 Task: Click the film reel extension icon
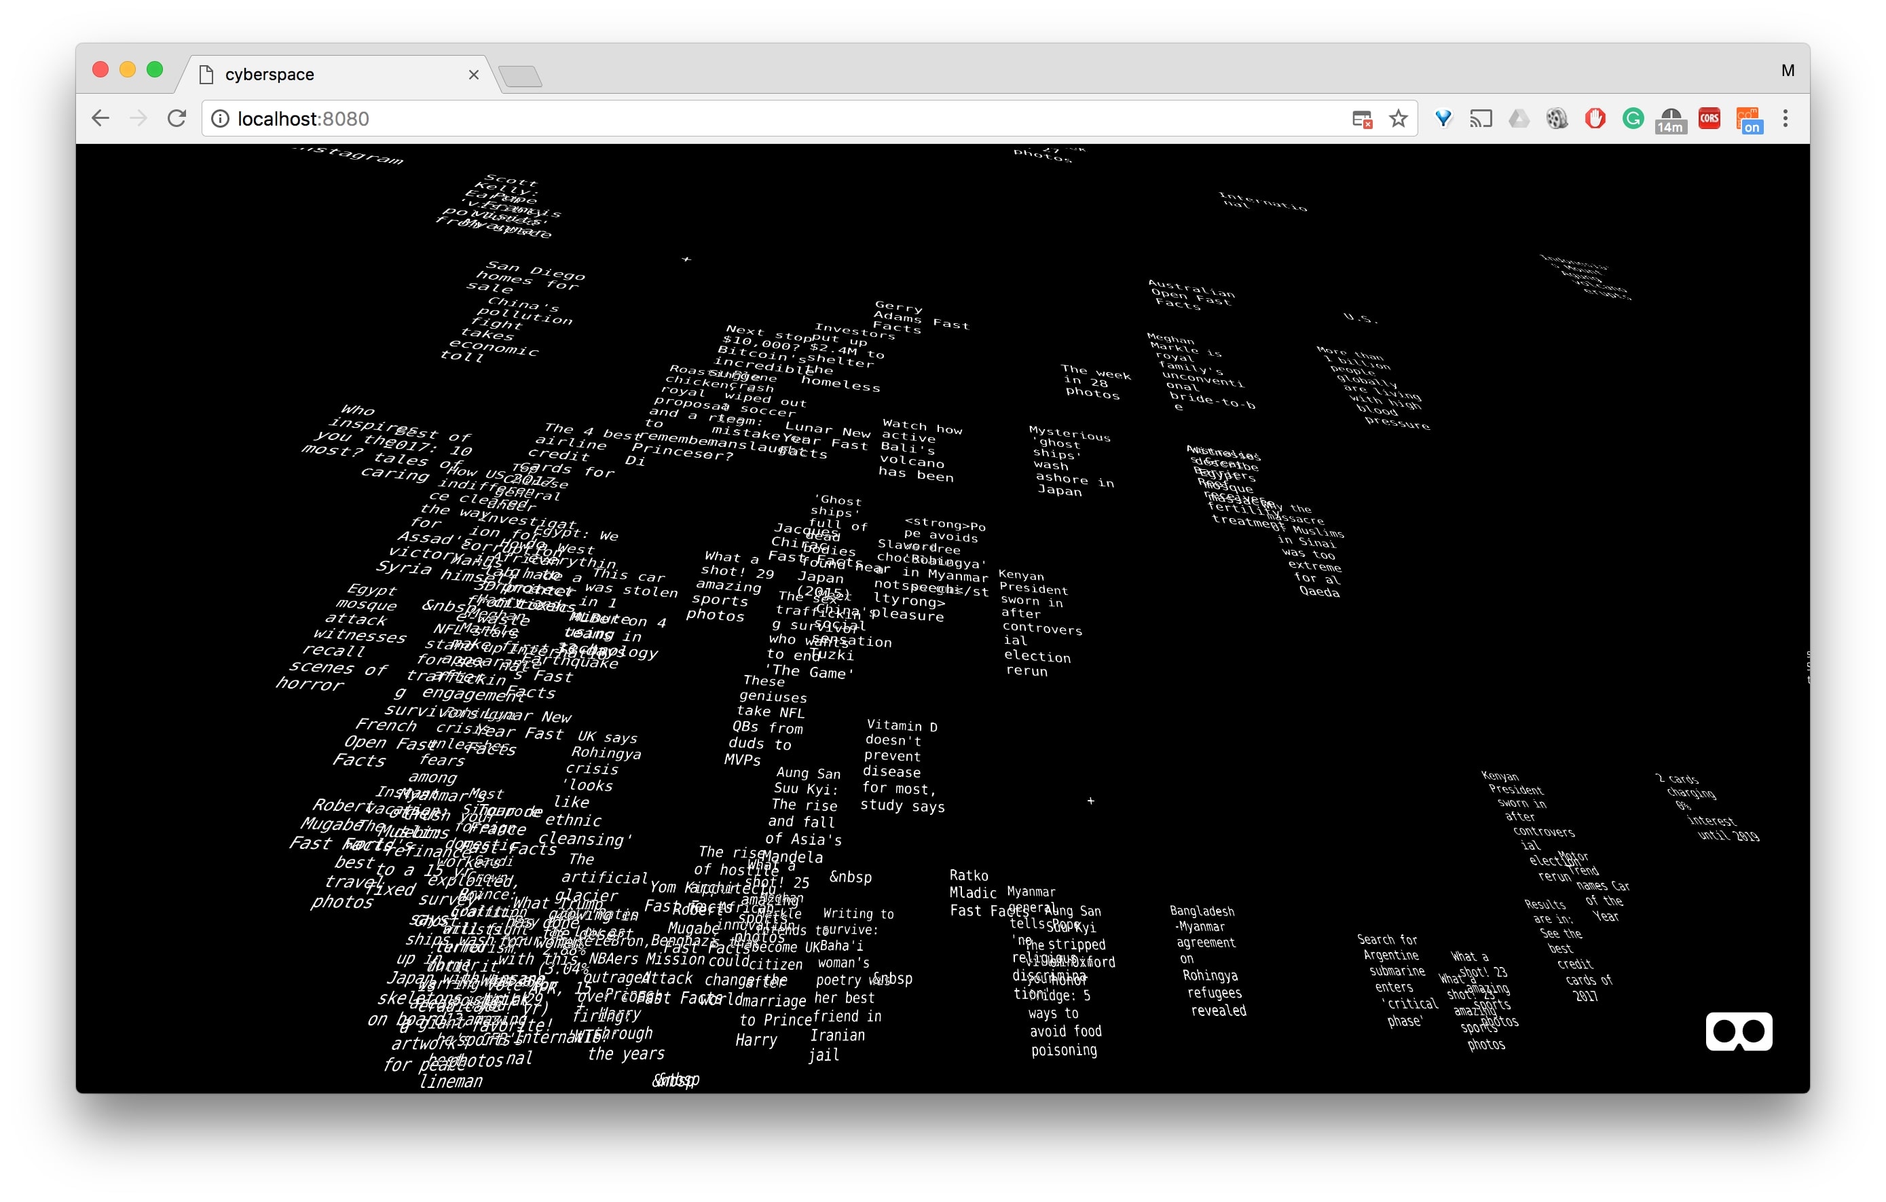(x=1556, y=119)
